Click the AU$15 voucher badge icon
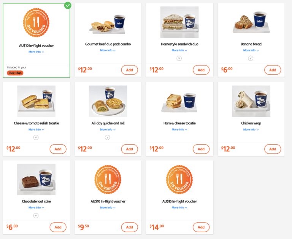292x239 pixels. 179,180
